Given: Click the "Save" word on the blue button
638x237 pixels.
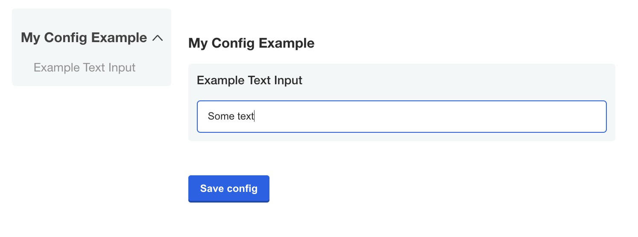Looking at the screenshot, I should (212, 188).
